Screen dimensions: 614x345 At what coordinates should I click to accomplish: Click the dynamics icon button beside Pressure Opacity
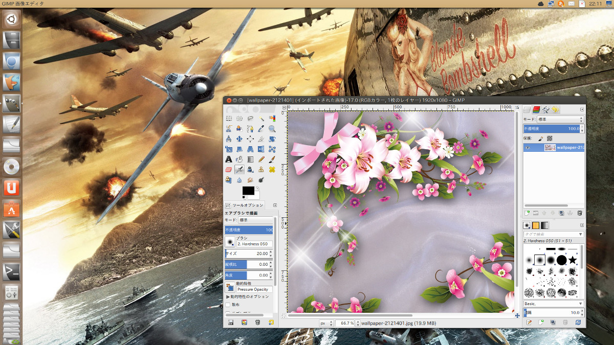point(230,287)
